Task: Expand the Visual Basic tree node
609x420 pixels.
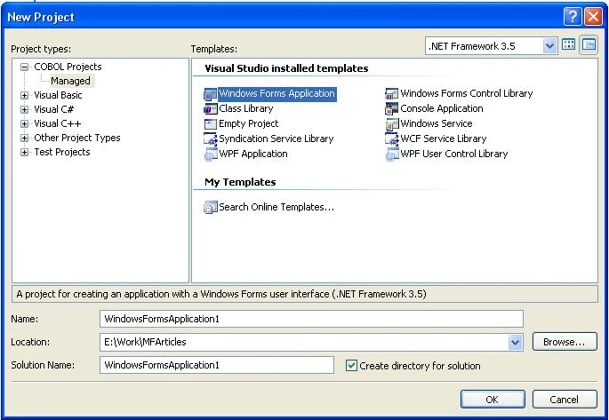Action: 24,95
